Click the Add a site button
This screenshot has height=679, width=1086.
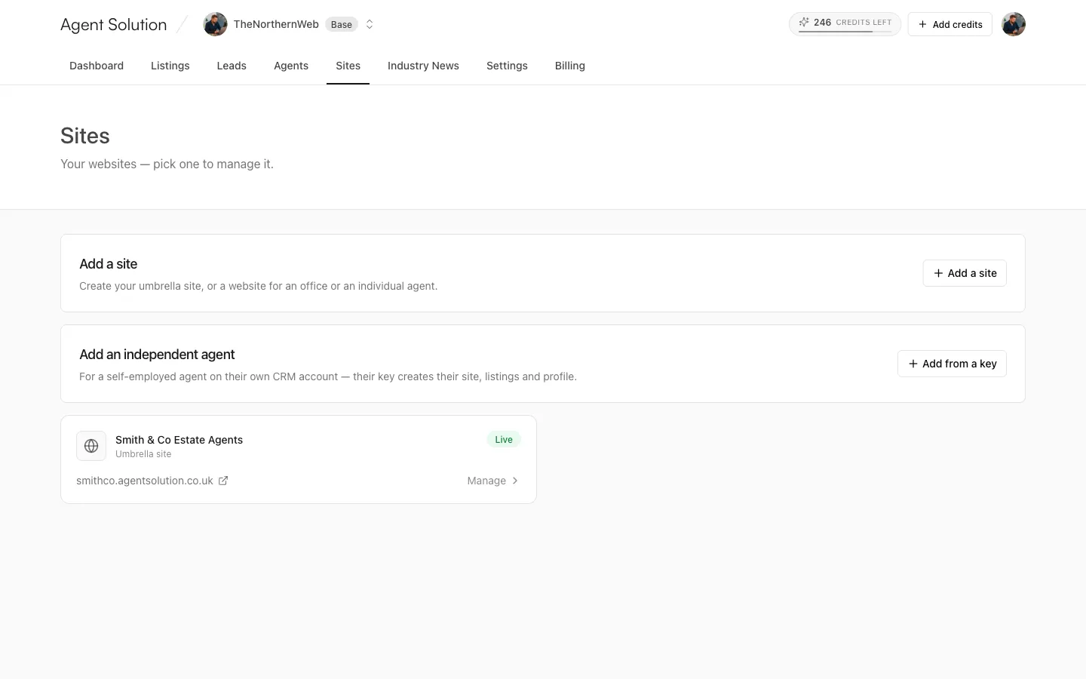point(965,273)
